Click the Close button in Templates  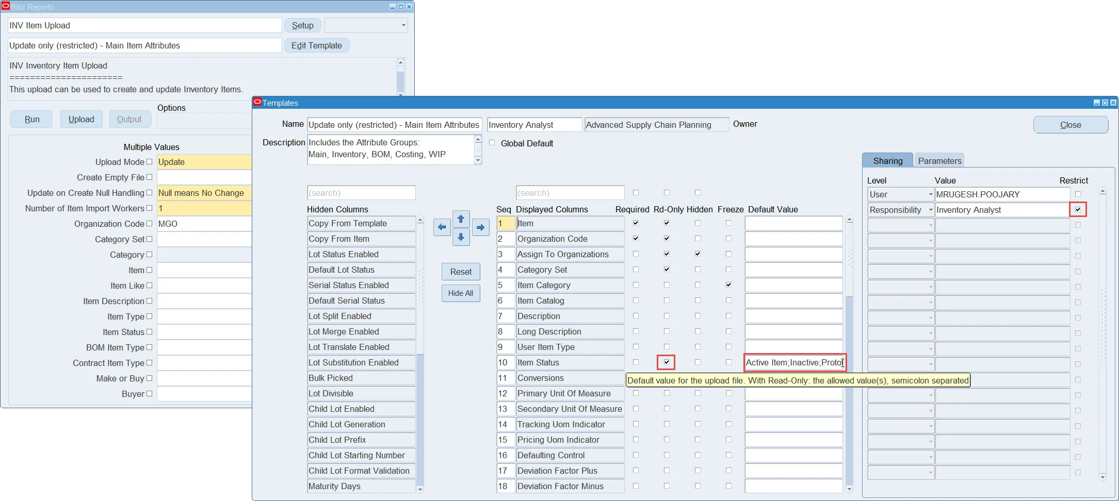click(x=1071, y=125)
